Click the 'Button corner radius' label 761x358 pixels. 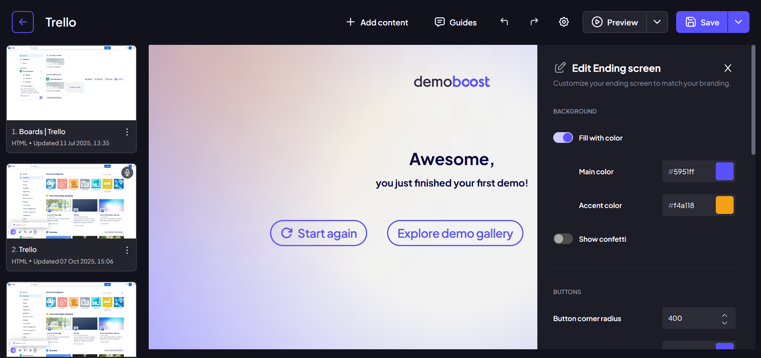587,318
